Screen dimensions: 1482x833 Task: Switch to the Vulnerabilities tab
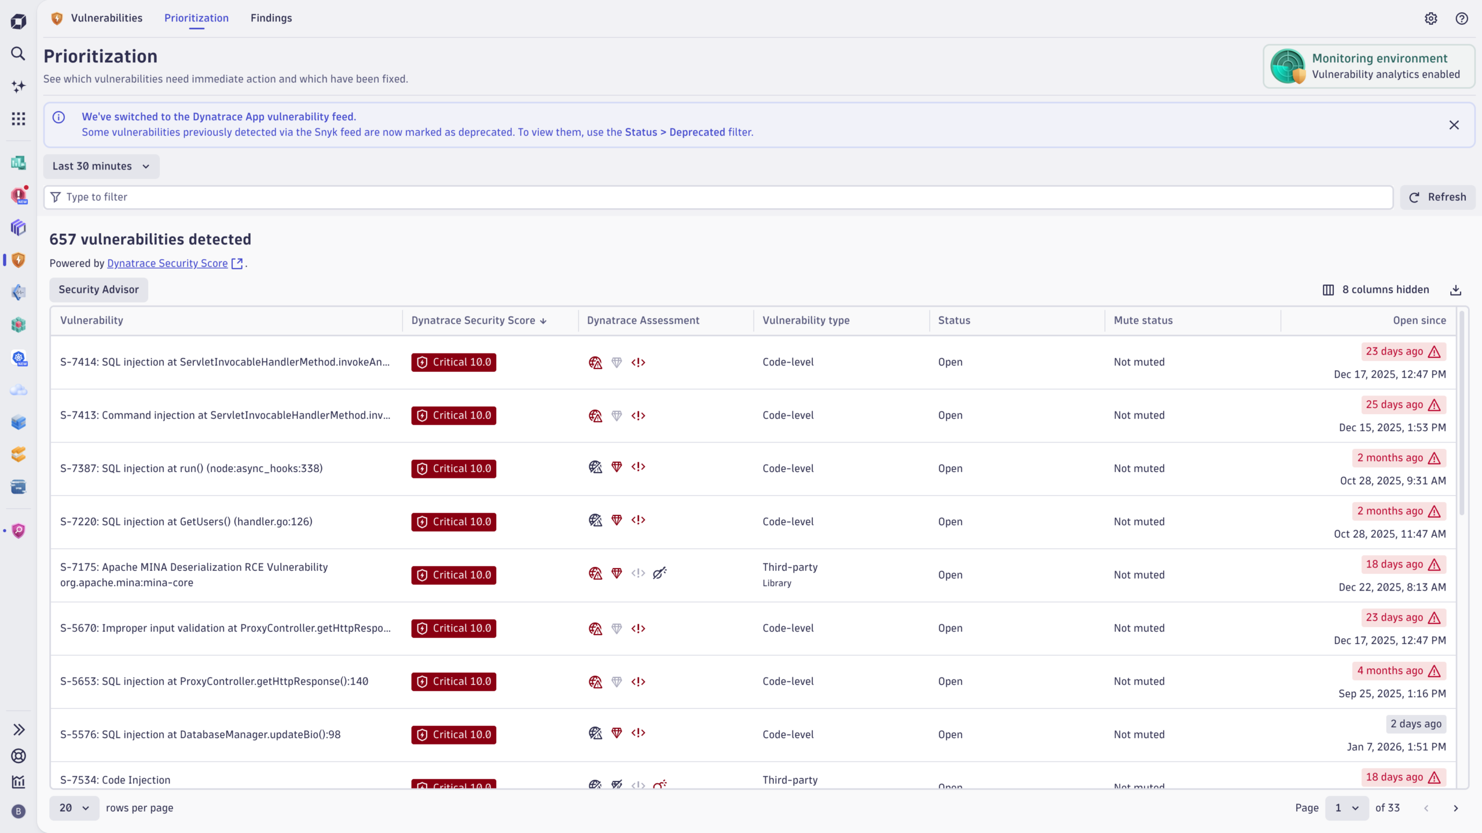point(107,18)
